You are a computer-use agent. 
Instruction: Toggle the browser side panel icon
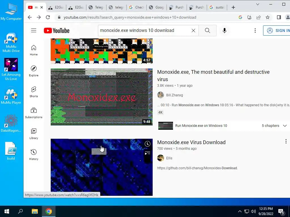279,17
